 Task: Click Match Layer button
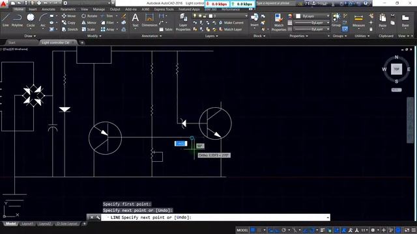point(230,29)
